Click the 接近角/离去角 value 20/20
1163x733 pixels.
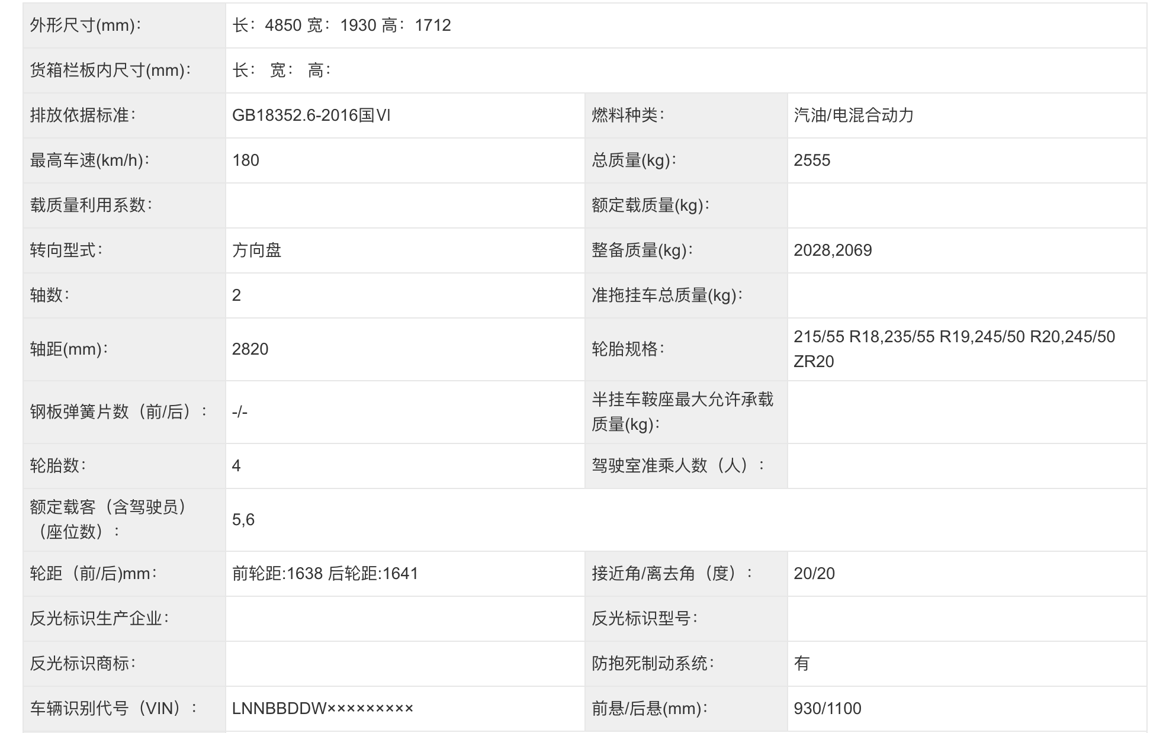click(x=814, y=574)
